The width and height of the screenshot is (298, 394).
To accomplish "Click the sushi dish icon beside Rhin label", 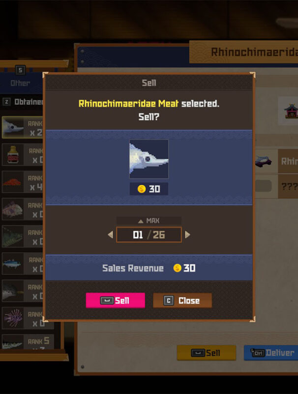I will [264, 161].
